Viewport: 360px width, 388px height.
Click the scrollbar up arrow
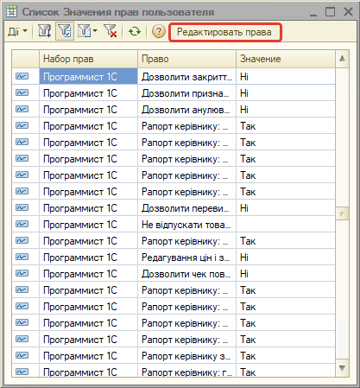tap(342, 59)
